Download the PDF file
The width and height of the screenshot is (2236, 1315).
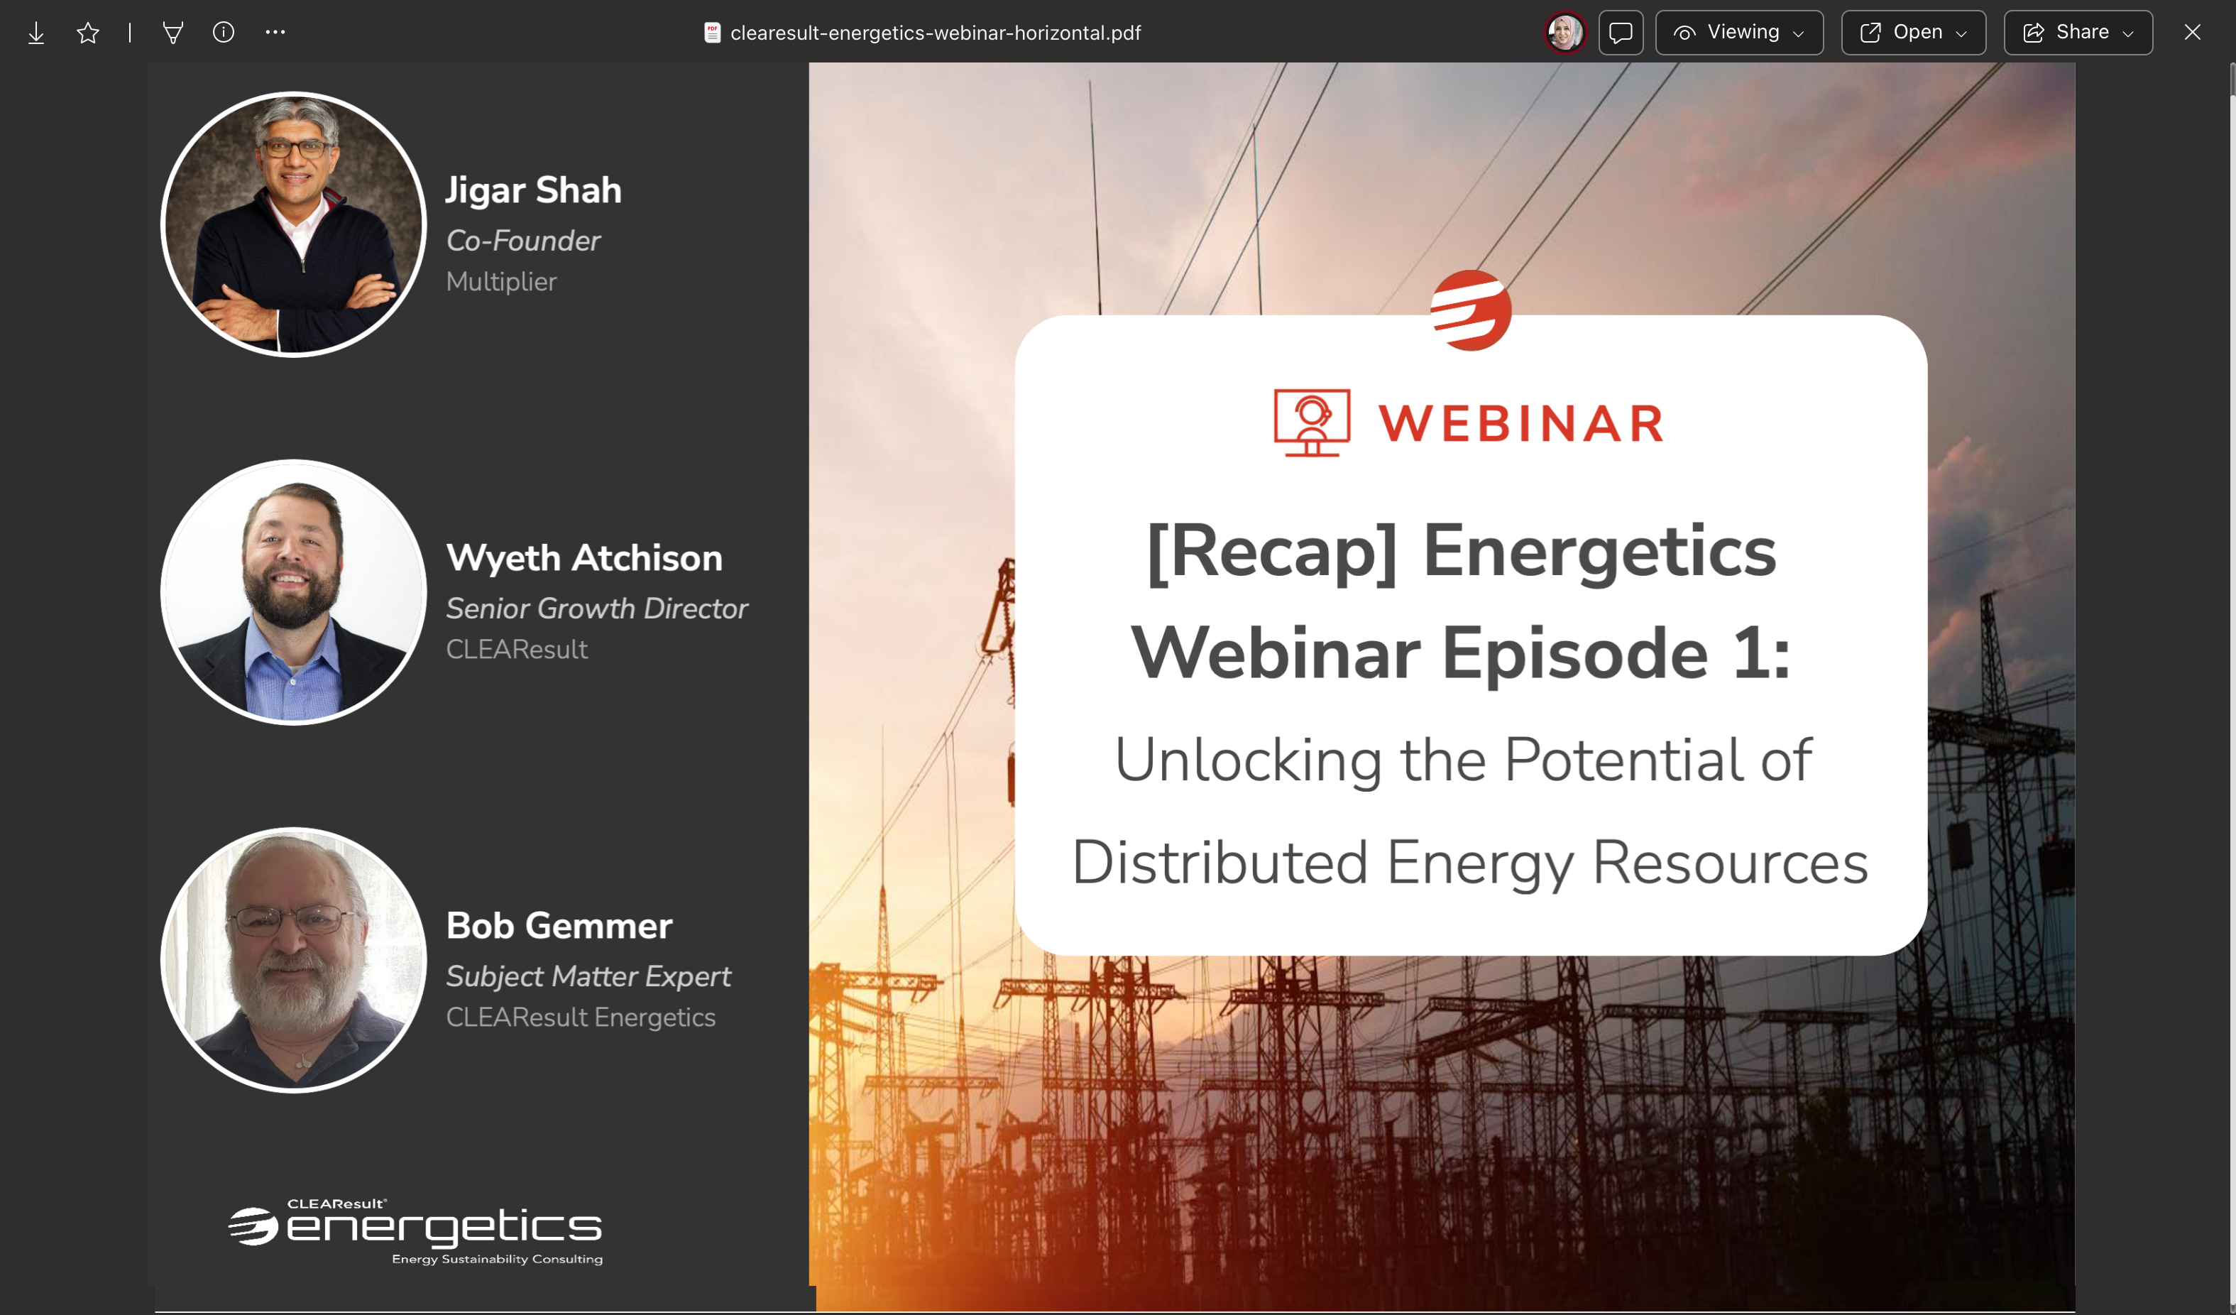click(36, 33)
